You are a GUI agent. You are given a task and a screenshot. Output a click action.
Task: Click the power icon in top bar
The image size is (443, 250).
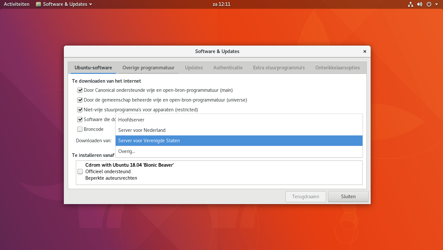click(429, 4)
